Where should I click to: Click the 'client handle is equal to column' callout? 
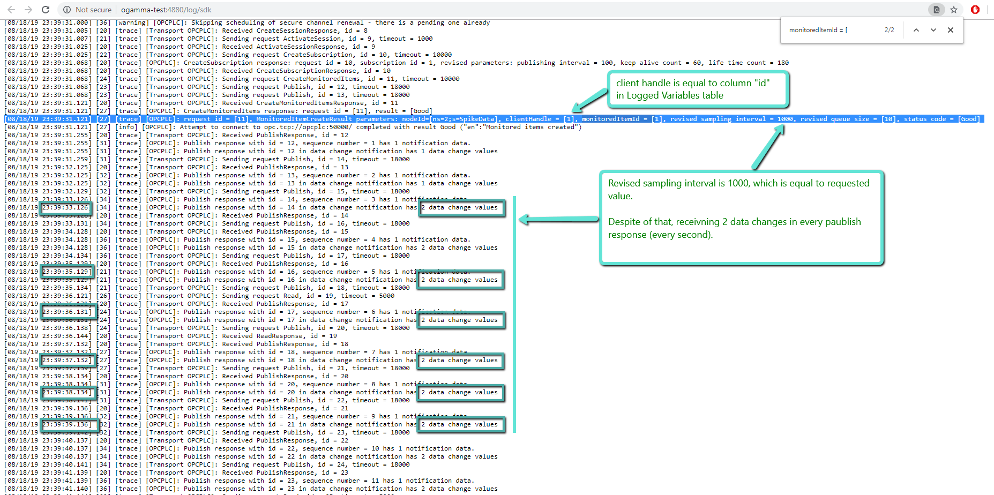coord(698,89)
